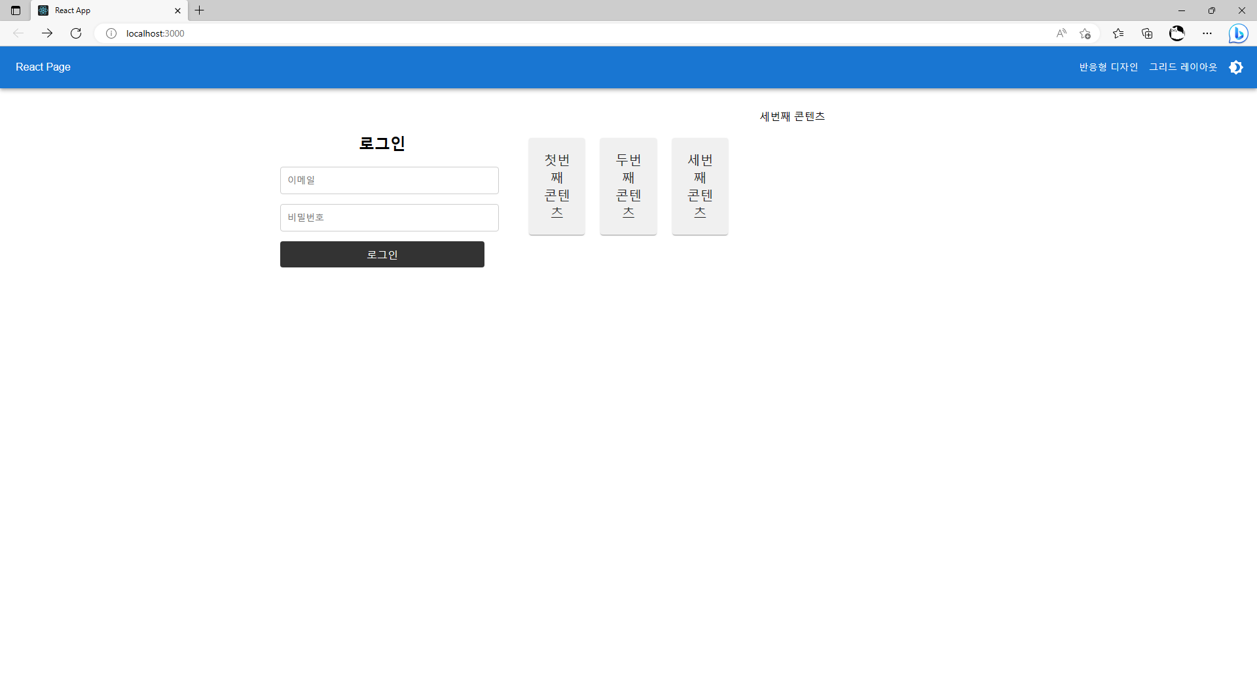Screen dimensions: 1257x680
Task: Click the dark 로그인 submit button
Action: (382, 254)
